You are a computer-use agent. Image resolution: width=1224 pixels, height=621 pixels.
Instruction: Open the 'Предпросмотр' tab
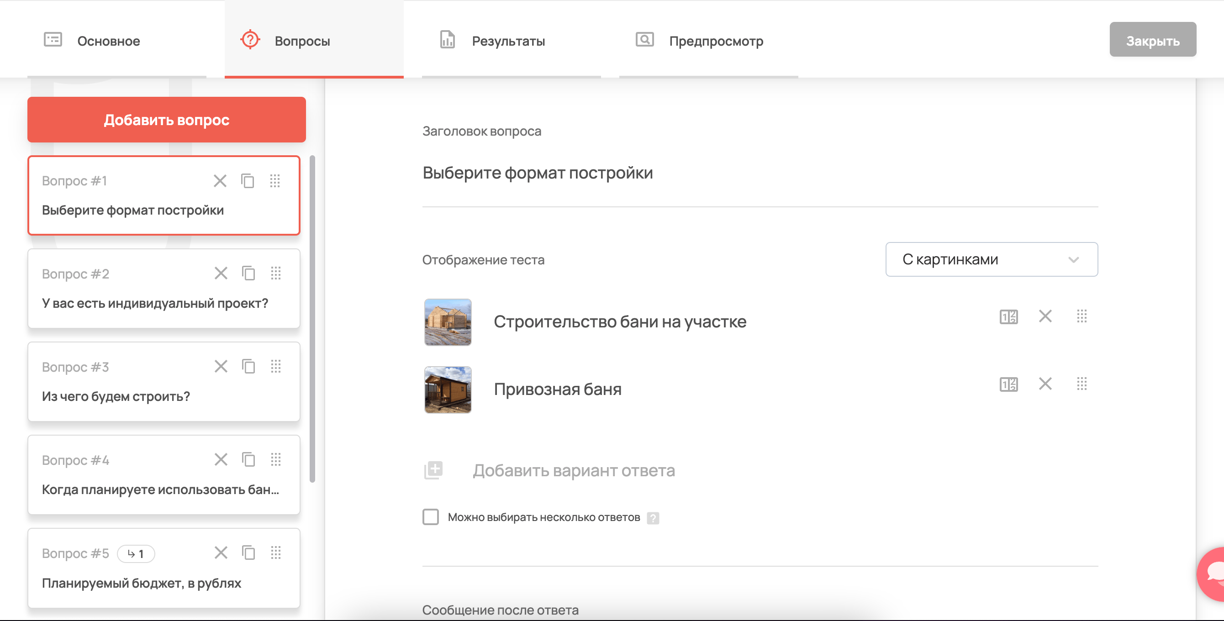(x=716, y=41)
